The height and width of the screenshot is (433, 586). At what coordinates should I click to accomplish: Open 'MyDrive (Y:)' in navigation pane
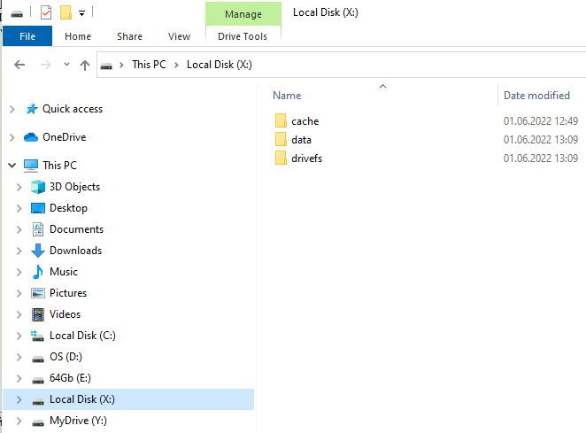coord(78,421)
